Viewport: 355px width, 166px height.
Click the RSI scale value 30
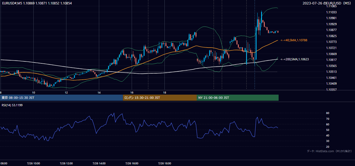pyautogui.click(x=327, y=141)
